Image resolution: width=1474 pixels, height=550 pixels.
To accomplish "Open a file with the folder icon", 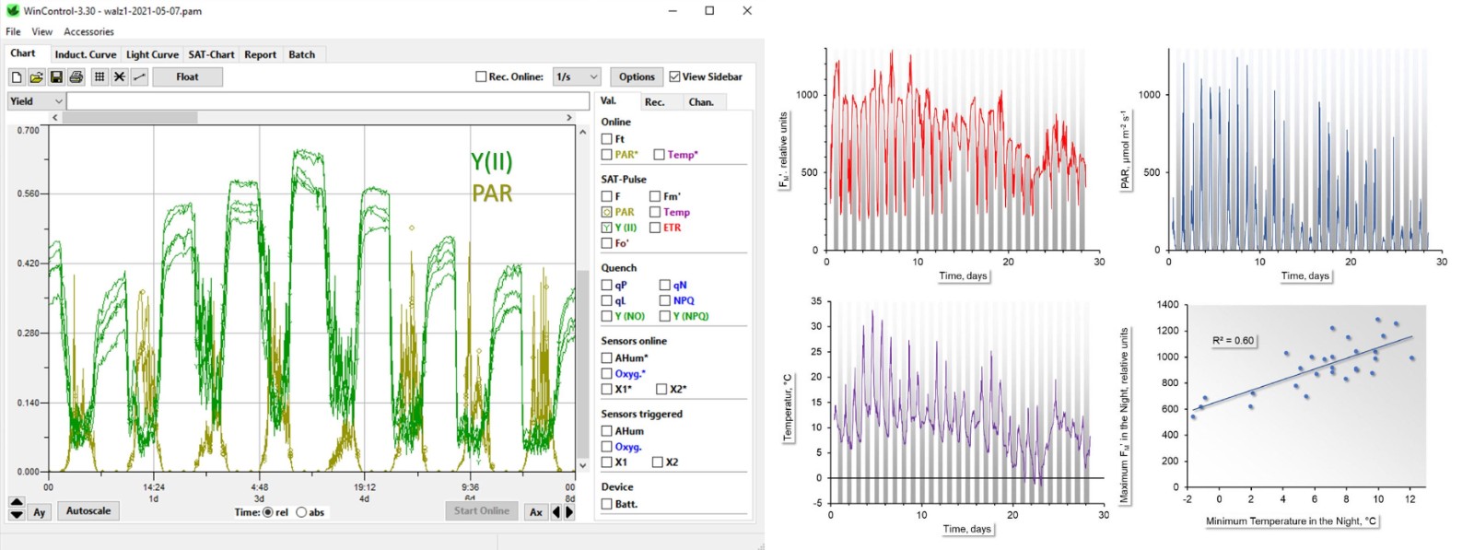I will tap(36, 77).
